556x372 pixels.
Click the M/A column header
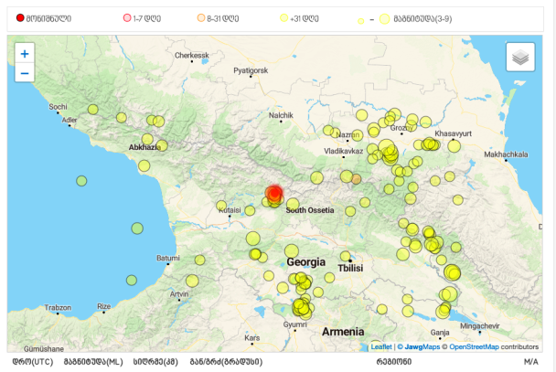pos(530,362)
